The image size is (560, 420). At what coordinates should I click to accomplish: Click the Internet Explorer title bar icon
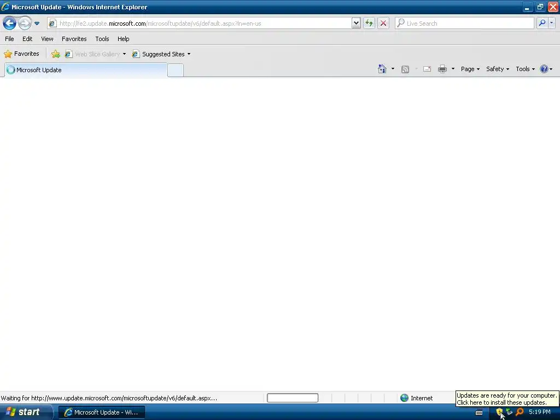5,7
